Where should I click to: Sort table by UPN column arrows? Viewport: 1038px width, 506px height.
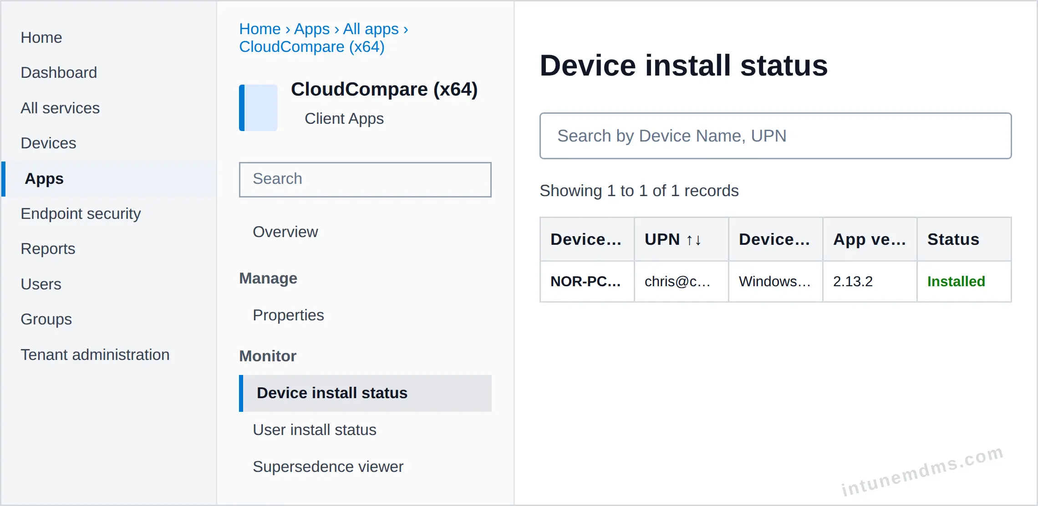point(694,239)
